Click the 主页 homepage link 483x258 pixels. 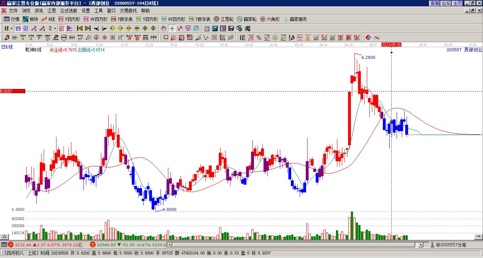click(x=457, y=3)
